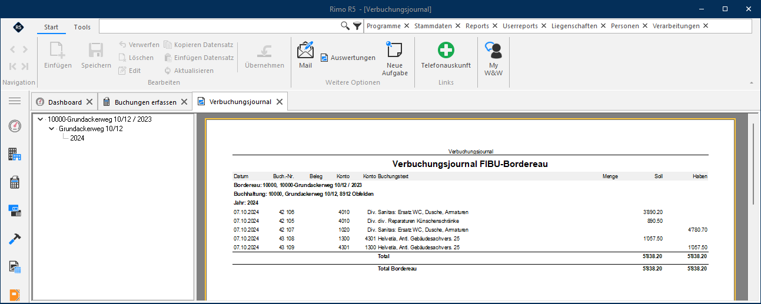Collapse the 10000-Grundackerweg 10/12 / 2023 node
Screen dimensions: 761x304
point(40,119)
